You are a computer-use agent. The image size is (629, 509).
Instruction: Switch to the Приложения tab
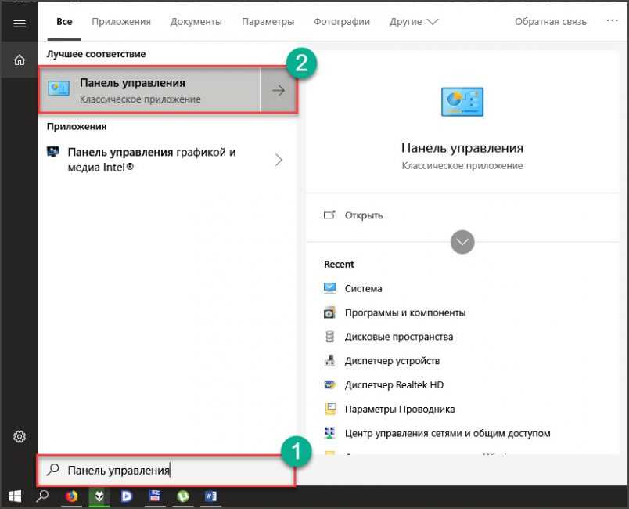[121, 22]
